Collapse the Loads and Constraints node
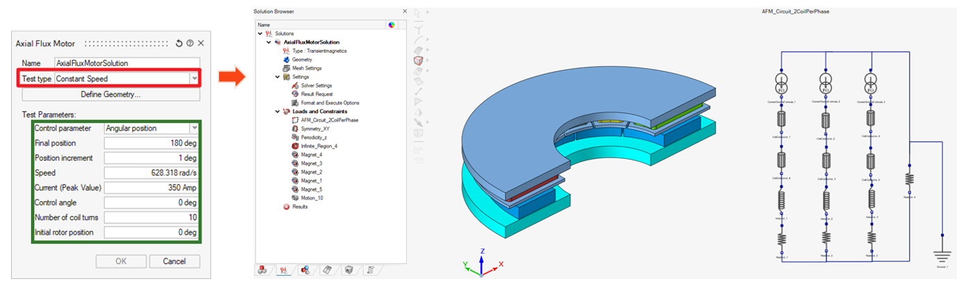The image size is (966, 288). (277, 111)
